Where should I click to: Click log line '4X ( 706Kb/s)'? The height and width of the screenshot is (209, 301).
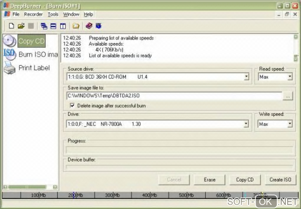(109, 50)
